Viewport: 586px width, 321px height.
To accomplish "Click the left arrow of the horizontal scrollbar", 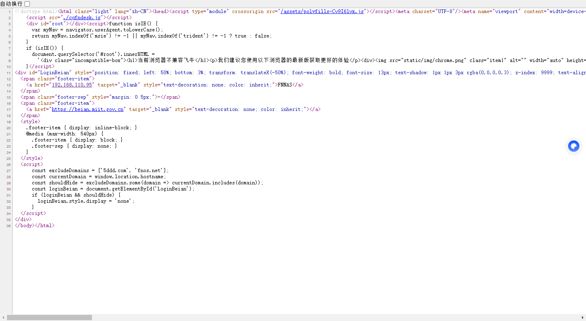I will pyautogui.click(x=2, y=317).
